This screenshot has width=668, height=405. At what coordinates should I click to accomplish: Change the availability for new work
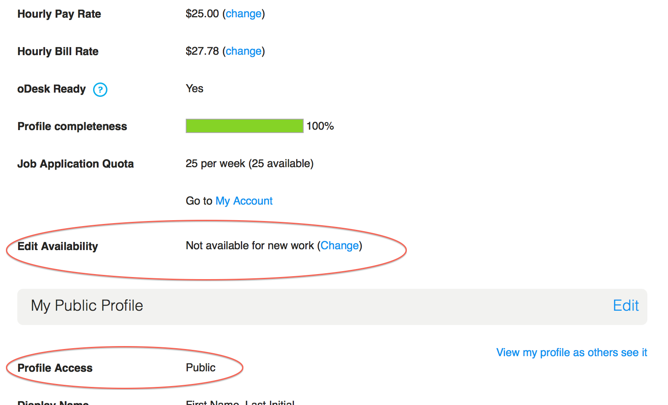[x=339, y=246]
